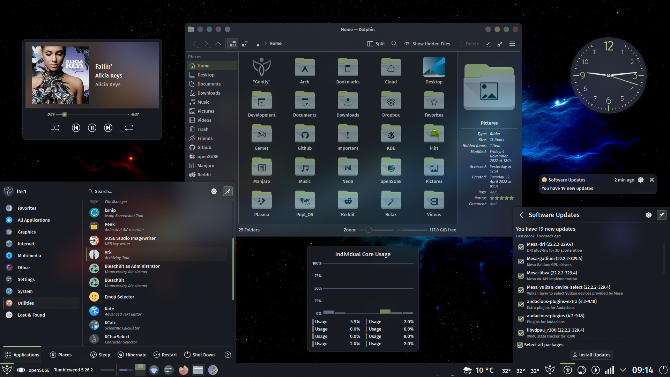Click Add link next to Tags

494,192
